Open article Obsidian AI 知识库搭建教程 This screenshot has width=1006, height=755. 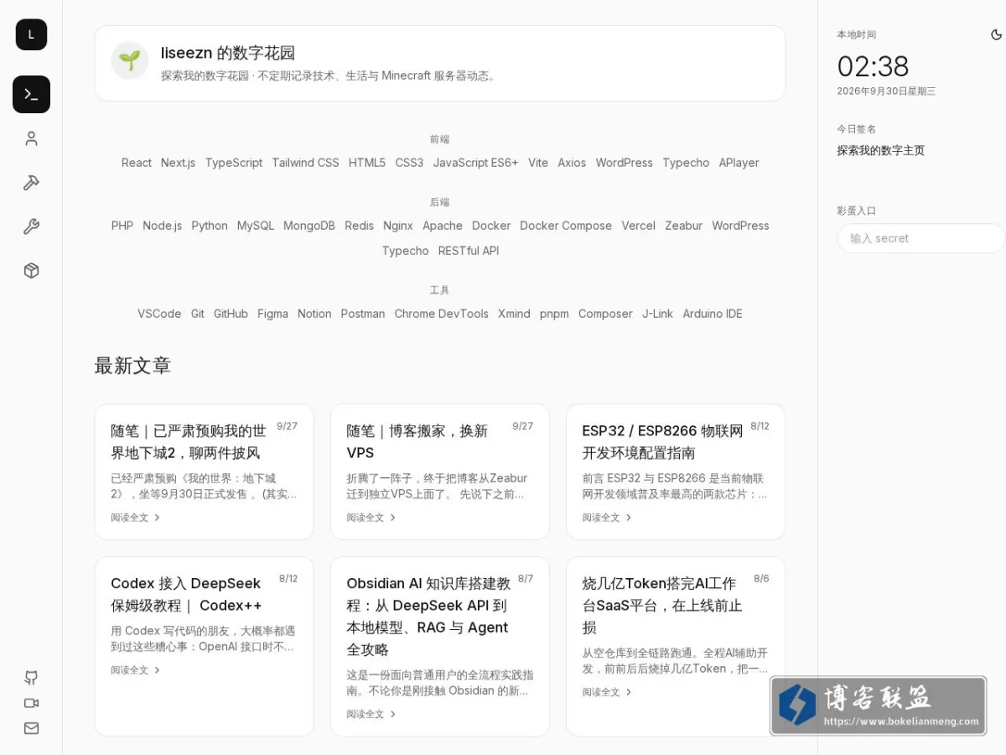coord(428,616)
